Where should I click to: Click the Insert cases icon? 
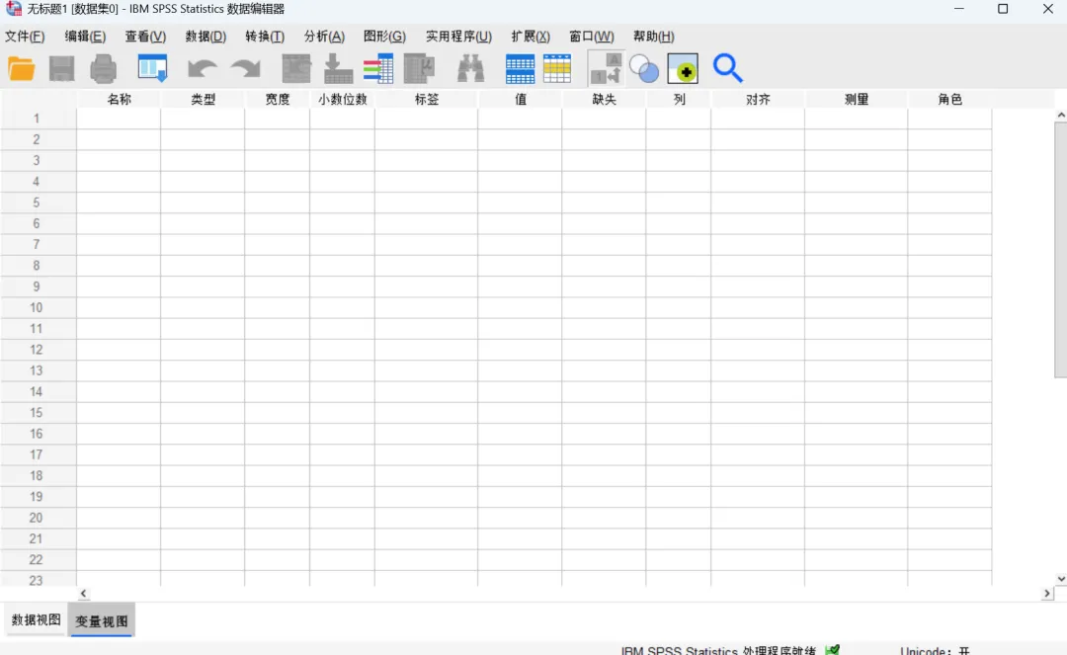[x=520, y=69]
